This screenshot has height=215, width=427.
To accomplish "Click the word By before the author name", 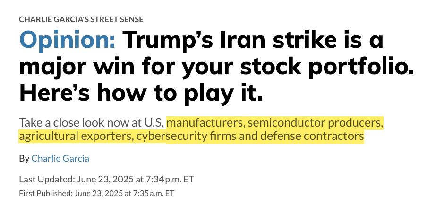I will [24, 159].
